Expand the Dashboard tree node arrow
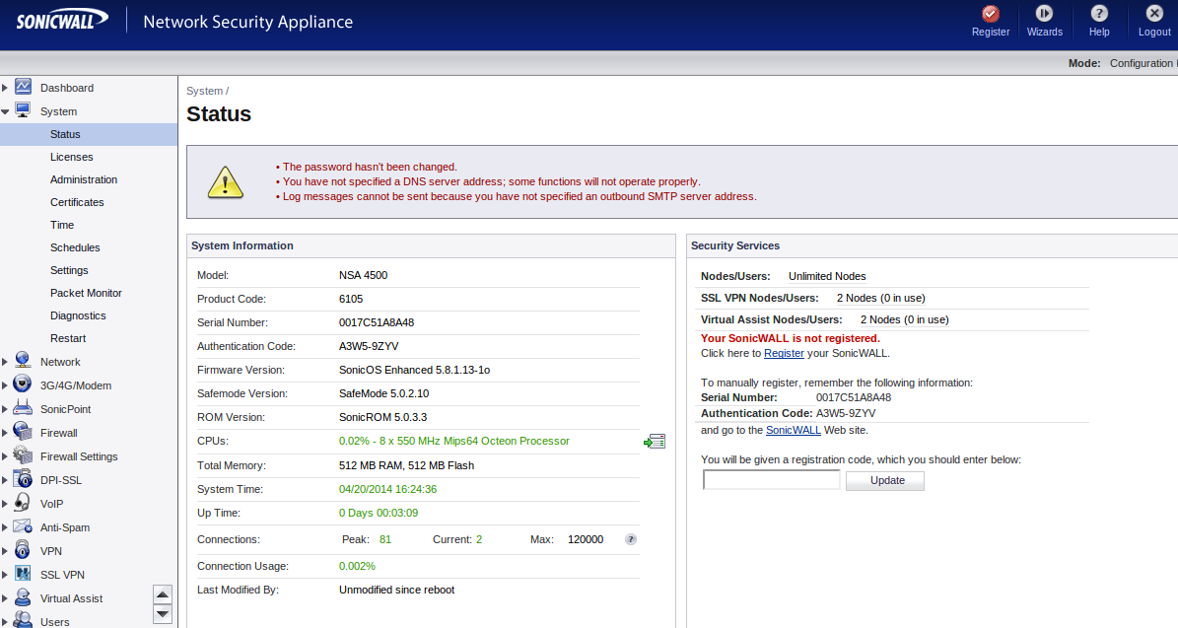Viewport: 1178px width, 628px height. point(5,88)
